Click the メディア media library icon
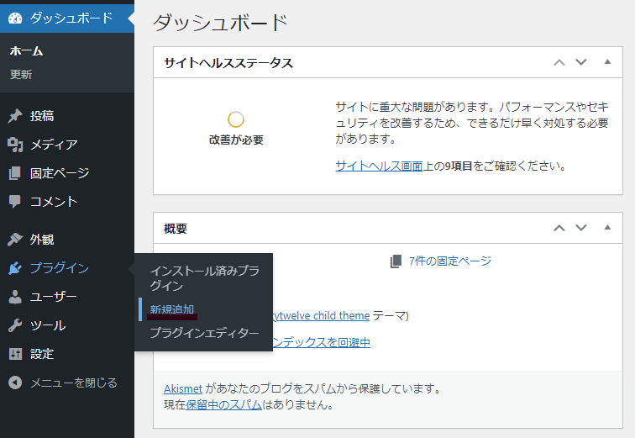The width and height of the screenshot is (635, 438). coord(15,145)
